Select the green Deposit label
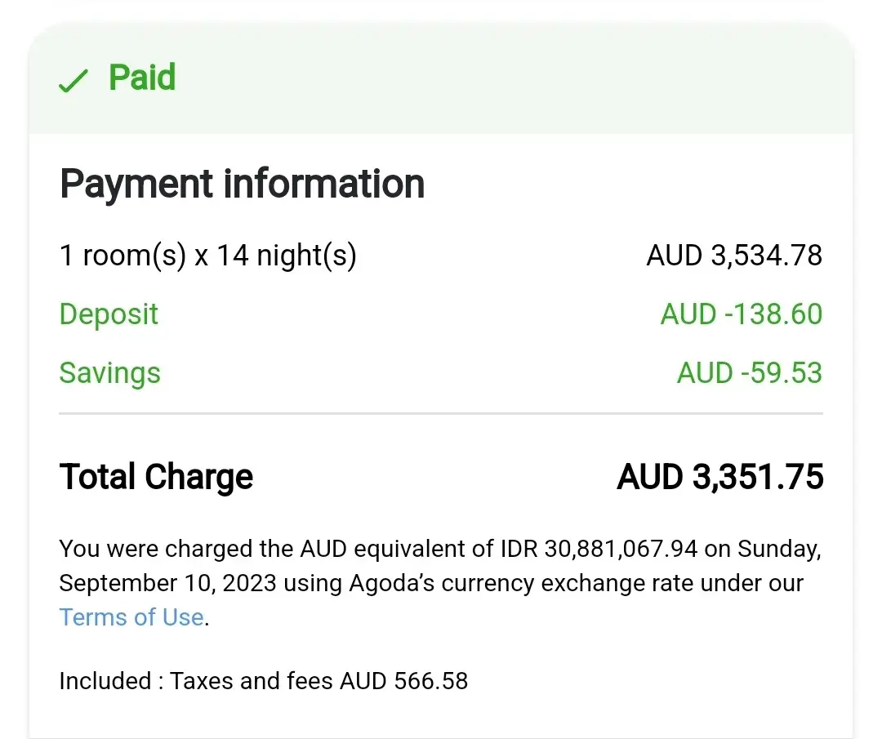Viewport: 882px width, 739px height. (109, 314)
